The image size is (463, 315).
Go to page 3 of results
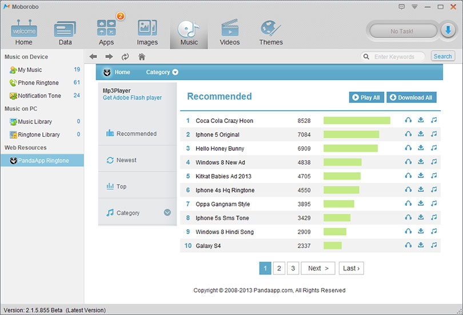293,268
